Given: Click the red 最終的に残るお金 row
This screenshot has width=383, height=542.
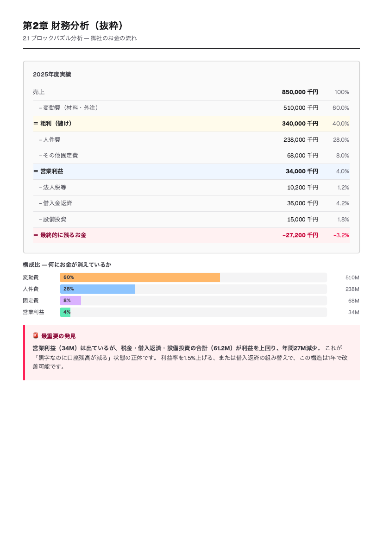Looking at the screenshot, I should 191,235.
